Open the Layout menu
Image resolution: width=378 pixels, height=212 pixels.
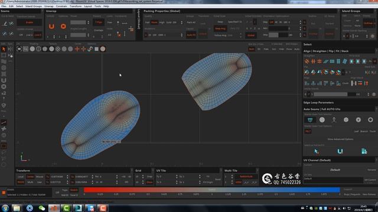88,6
